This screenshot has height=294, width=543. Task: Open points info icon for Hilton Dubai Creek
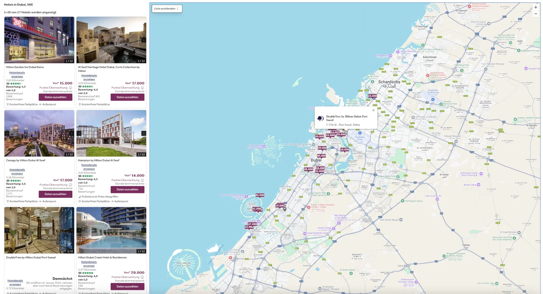click(142, 277)
